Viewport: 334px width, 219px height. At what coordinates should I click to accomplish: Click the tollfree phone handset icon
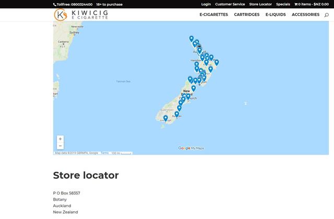(x=55, y=5)
